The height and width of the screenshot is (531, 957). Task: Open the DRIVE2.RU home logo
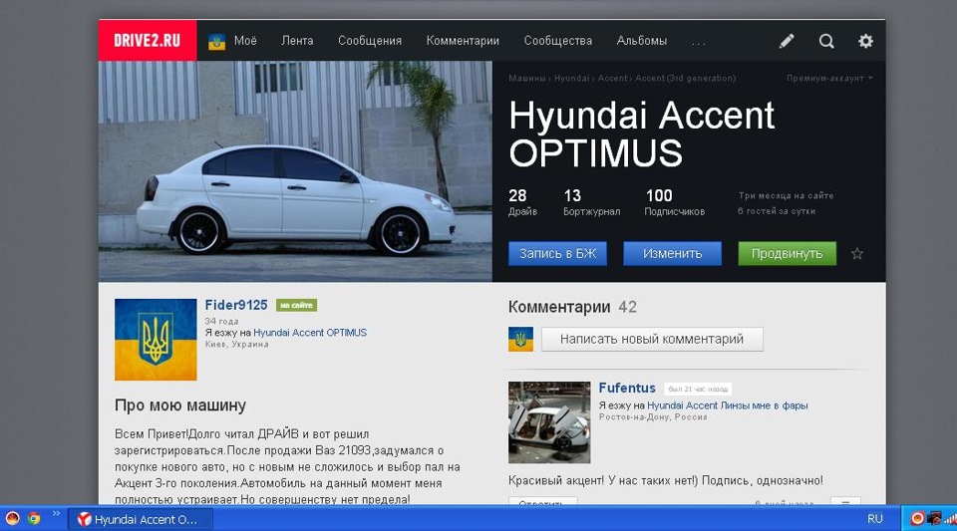coord(148,40)
